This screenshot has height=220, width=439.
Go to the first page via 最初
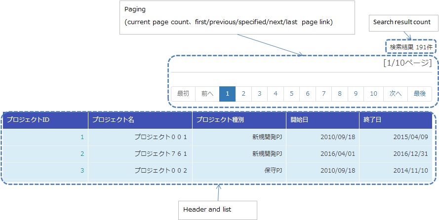pos(183,94)
